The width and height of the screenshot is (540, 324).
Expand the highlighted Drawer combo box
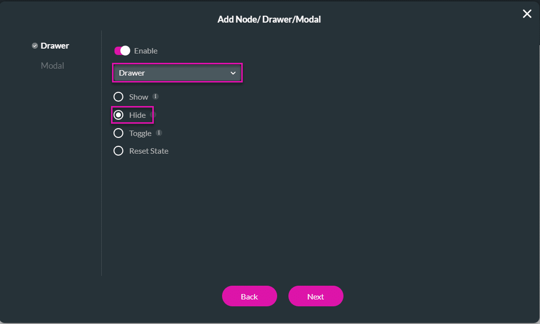click(x=177, y=73)
